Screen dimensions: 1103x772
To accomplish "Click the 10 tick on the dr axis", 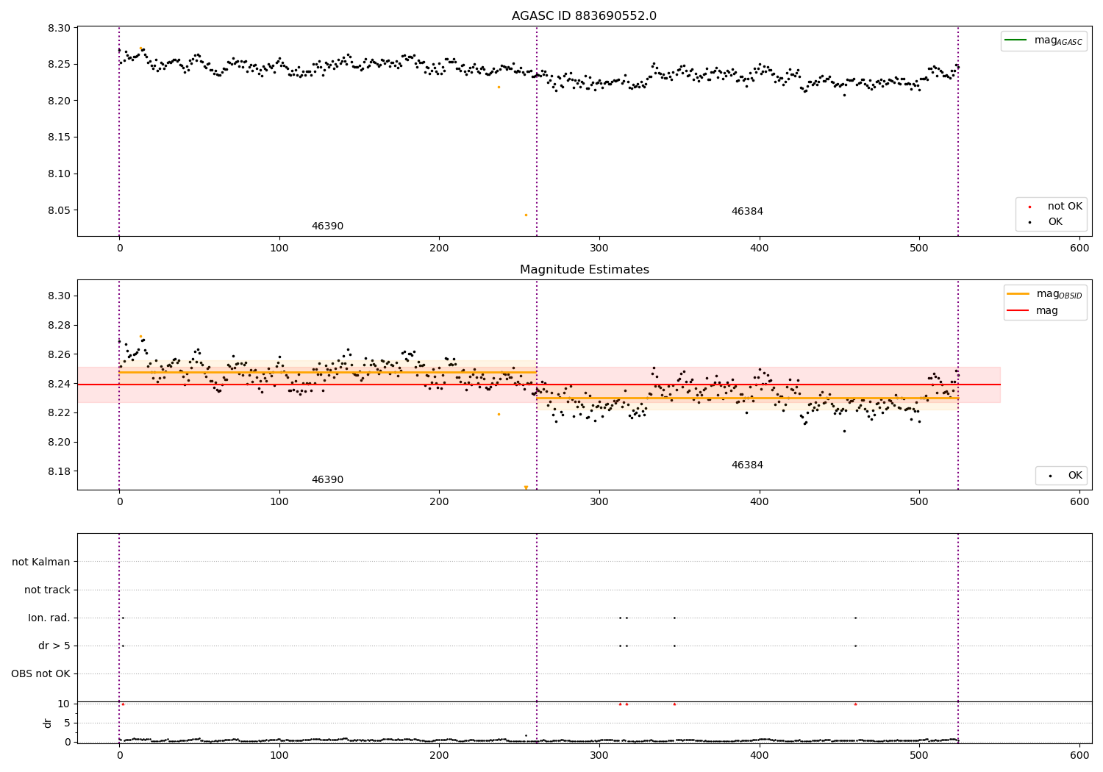I will click(64, 704).
